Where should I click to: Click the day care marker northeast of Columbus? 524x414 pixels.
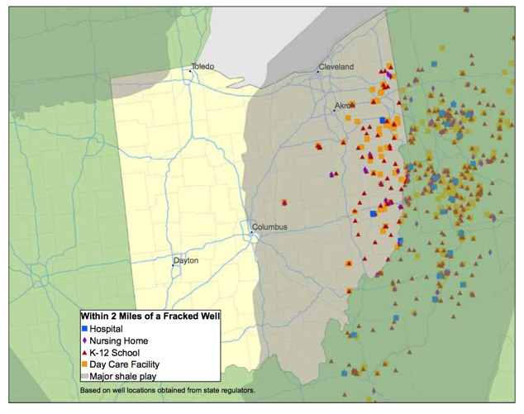click(284, 202)
